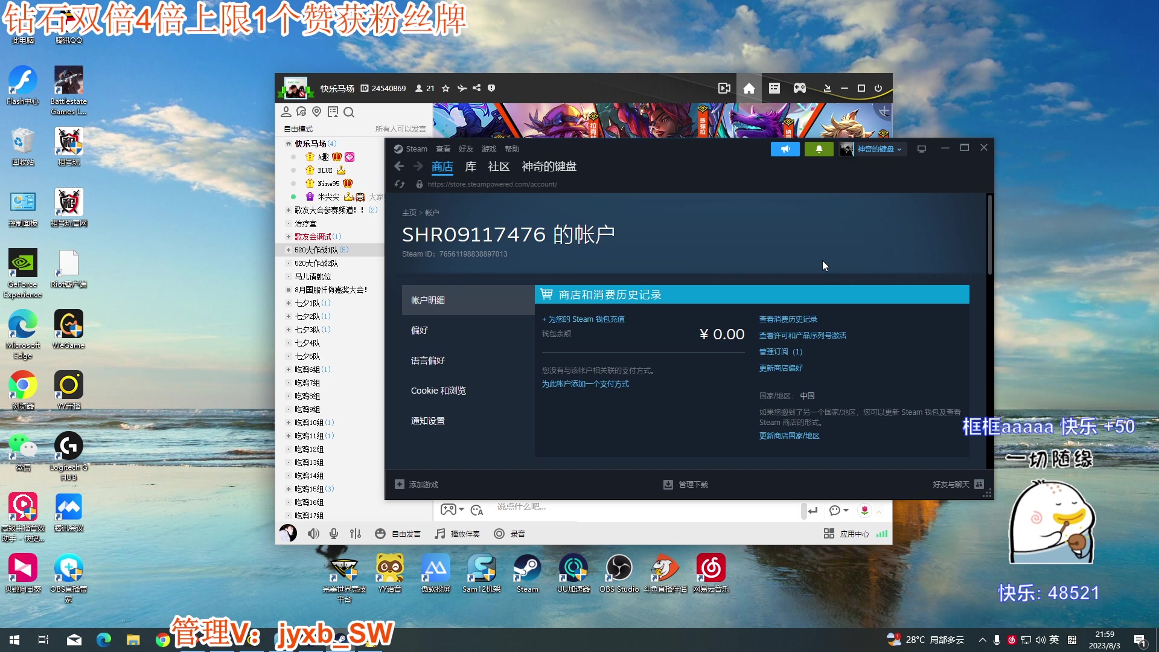The width and height of the screenshot is (1159, 652).
Task: Click 查看消费历史记录 link
Action: [x=788, y=319]
